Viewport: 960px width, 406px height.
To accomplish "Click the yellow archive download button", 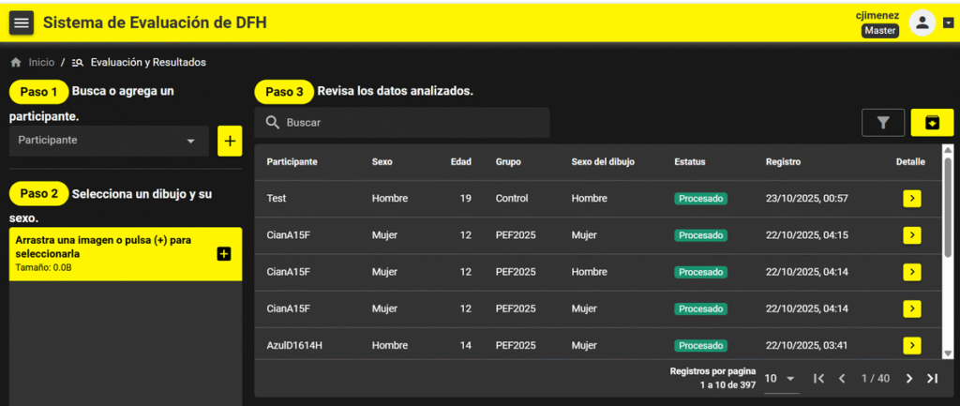I will 932,122.
